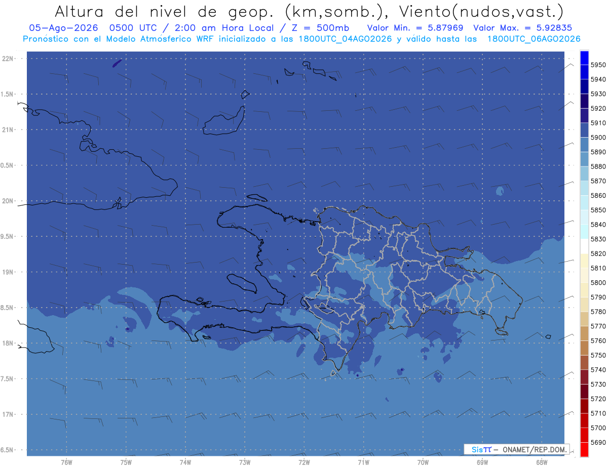Click the legend value "5730"
The width and height of the screenshot is (608, 469).
tap(598, 385)
